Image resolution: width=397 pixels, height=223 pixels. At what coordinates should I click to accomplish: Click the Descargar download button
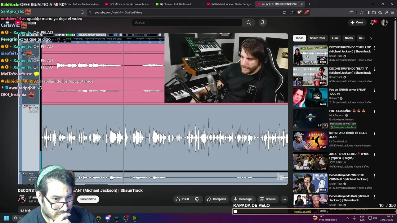[243, 199]
